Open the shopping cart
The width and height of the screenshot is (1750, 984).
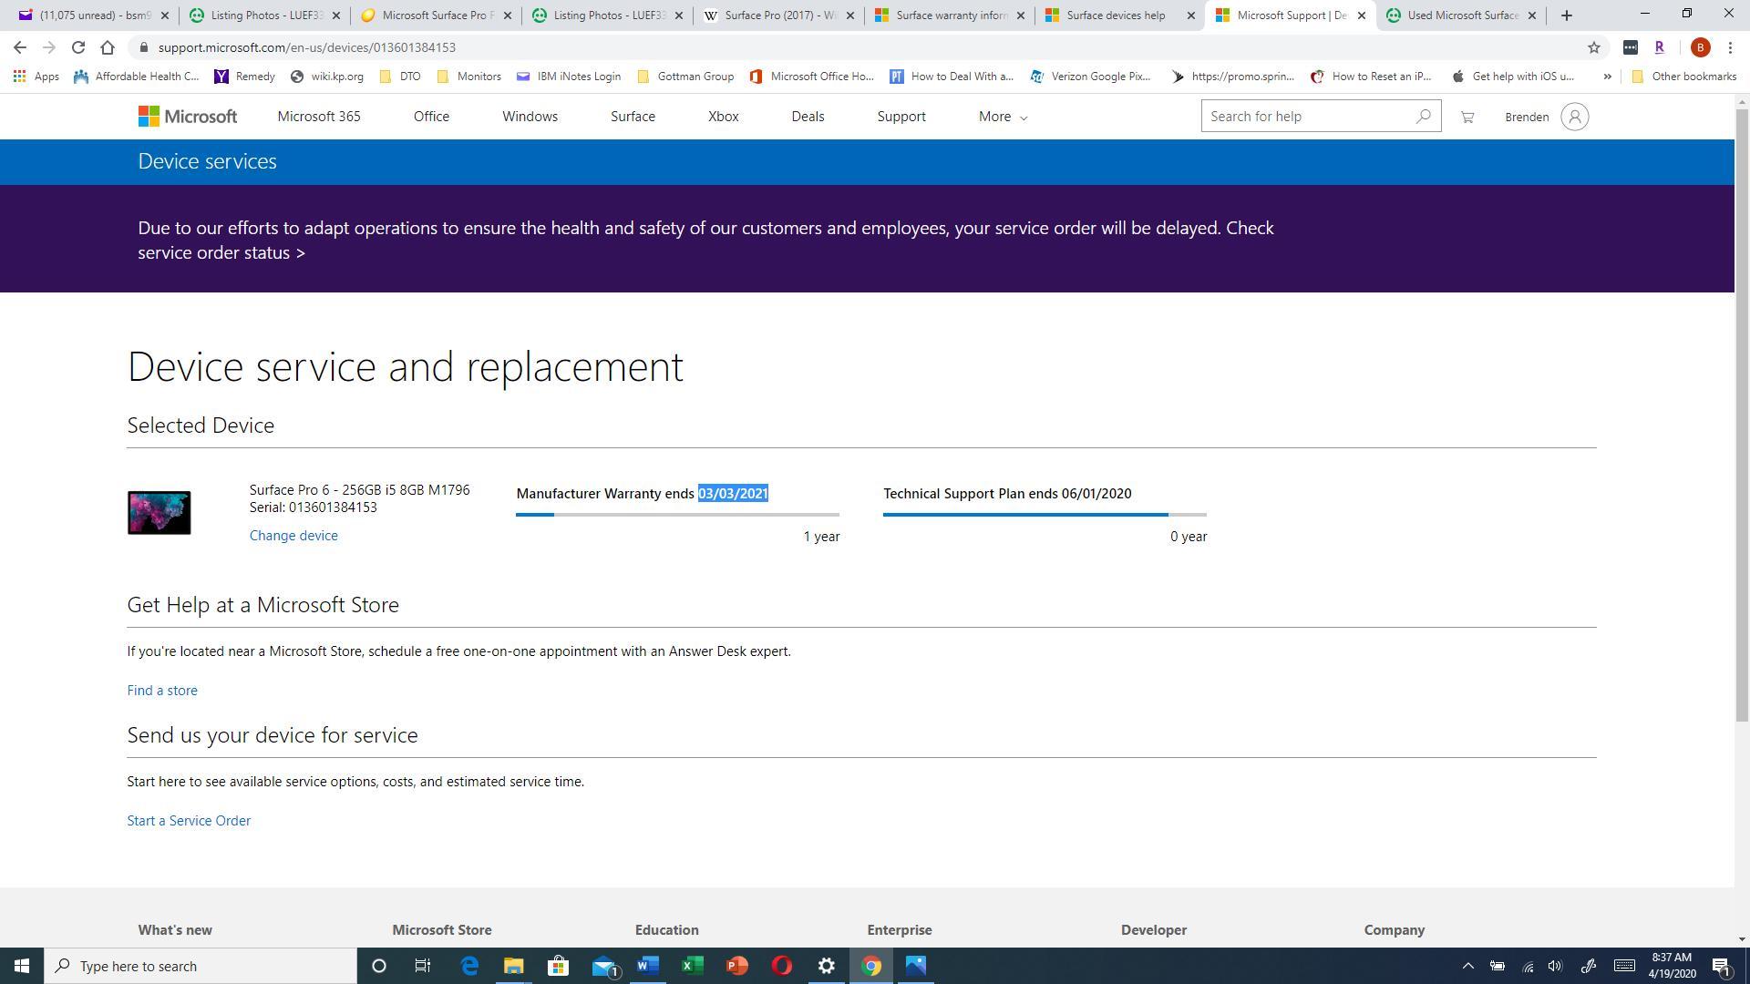pyautogui.click(x=1467, y=117)
